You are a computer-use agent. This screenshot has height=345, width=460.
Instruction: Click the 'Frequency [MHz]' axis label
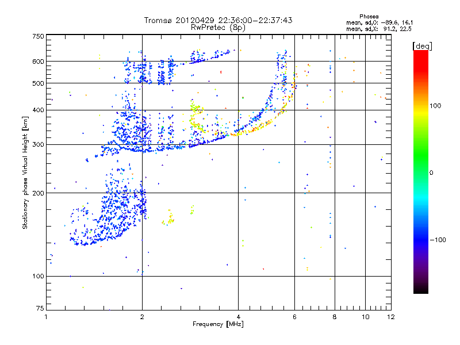(x=218, y=324)
